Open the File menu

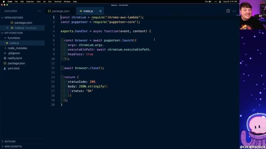point(16,2)
